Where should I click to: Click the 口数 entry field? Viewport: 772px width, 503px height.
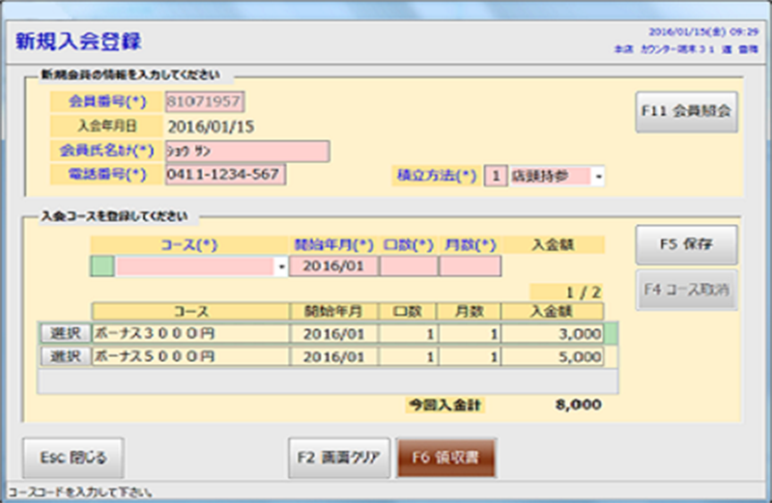click(408, 266)
